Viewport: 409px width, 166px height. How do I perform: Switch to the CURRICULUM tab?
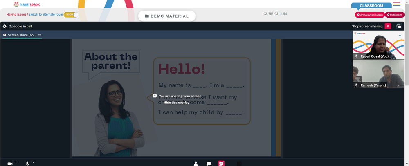[275, 14]
